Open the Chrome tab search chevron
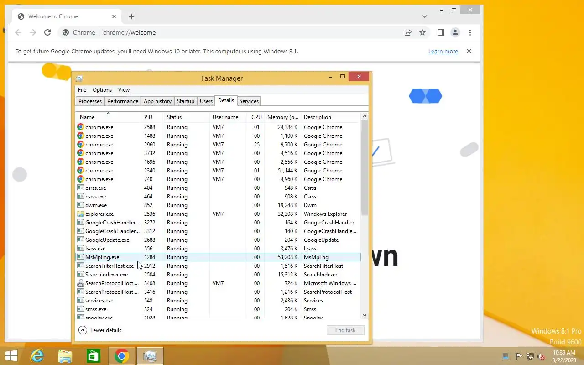 tap(425, 16)
